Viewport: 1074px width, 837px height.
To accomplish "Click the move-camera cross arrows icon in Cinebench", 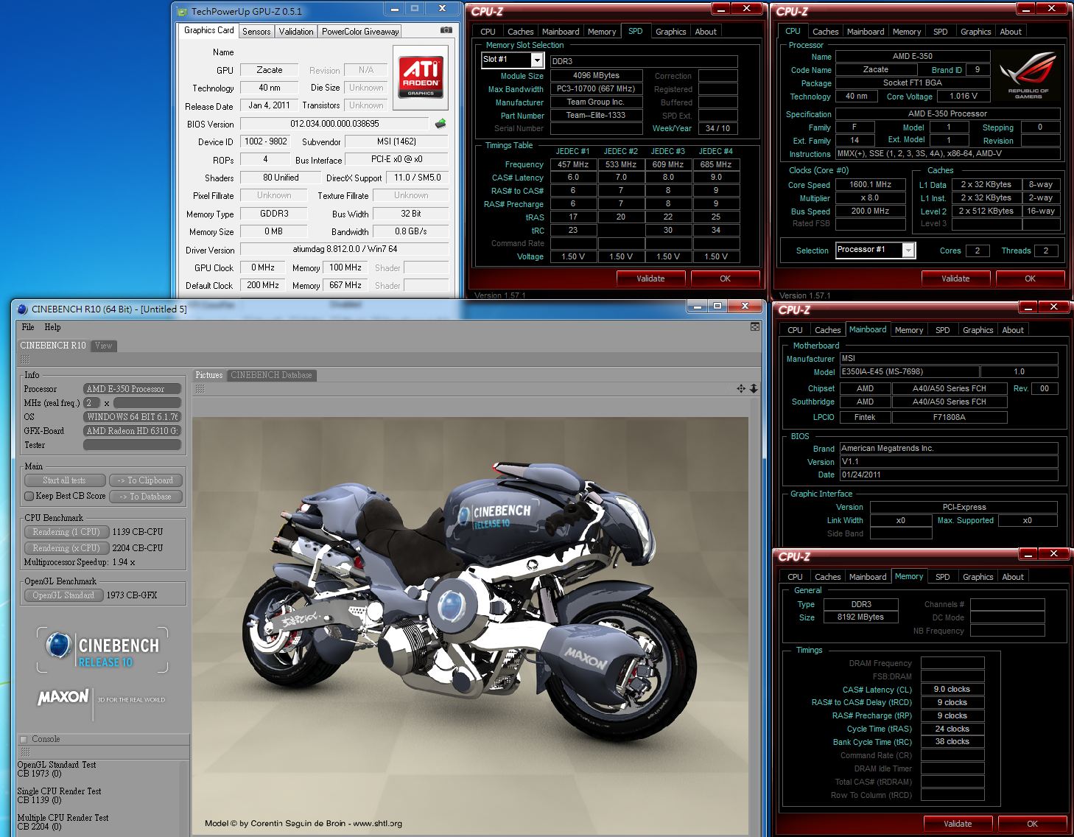I will [741, 388].
